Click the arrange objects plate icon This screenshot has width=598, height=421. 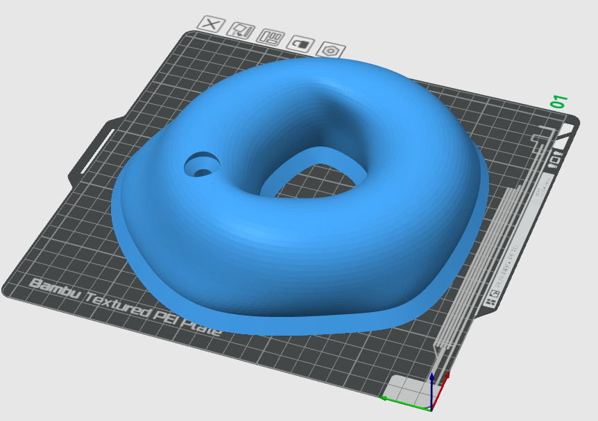pos(271,37)
